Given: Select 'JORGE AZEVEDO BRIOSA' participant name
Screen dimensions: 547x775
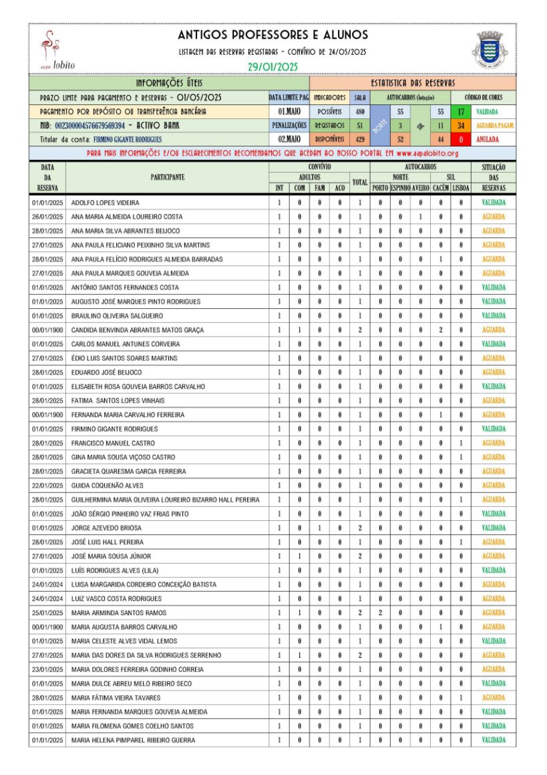Looking at the screenshot, I should (106, 528).
